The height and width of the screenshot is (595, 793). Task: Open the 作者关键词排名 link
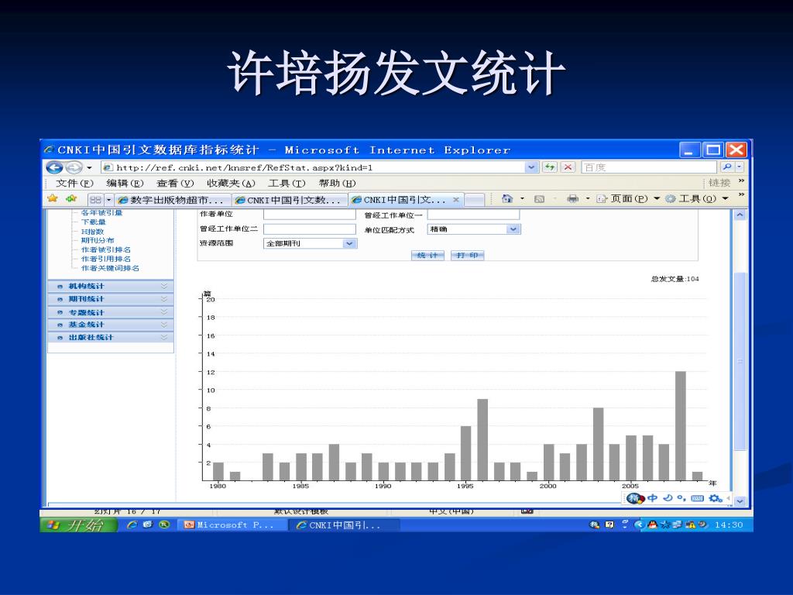[x=110, y=268]
